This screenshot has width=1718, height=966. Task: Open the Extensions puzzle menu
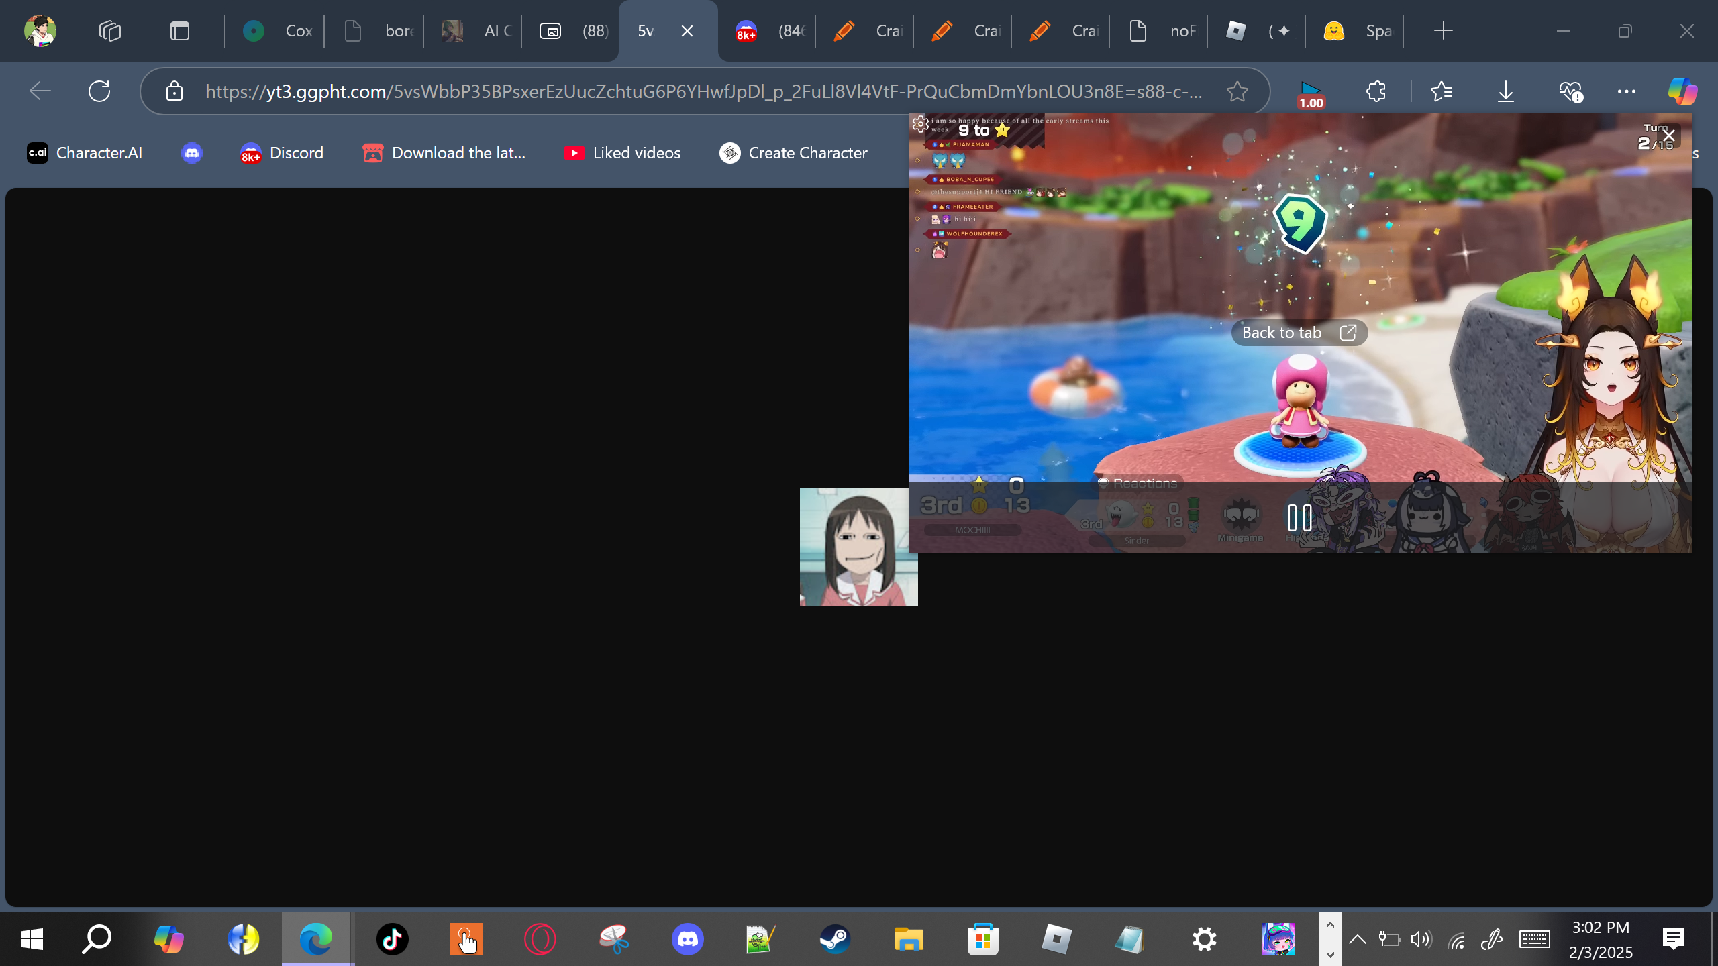coord(1376,91)
